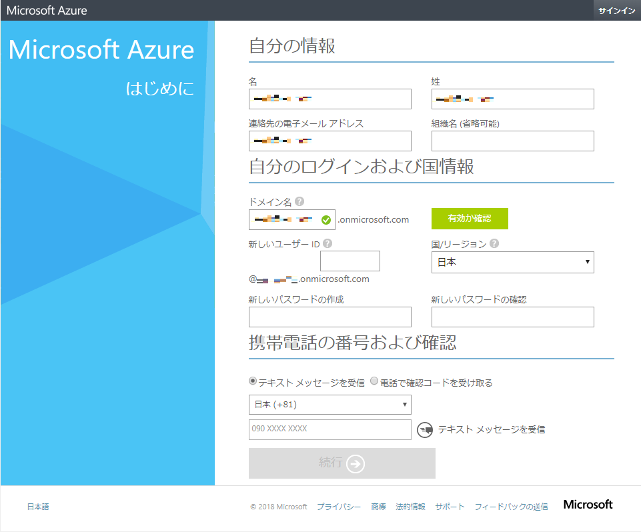Click the 自分の情報 section heading
This screenshot has height=532, width=641.
coord(292,46)
